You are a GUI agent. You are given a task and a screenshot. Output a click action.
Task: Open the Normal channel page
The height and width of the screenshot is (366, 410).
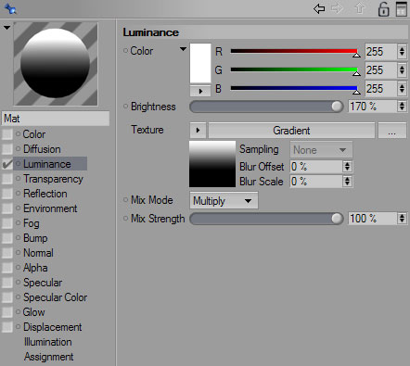click(x=38, y=253)
